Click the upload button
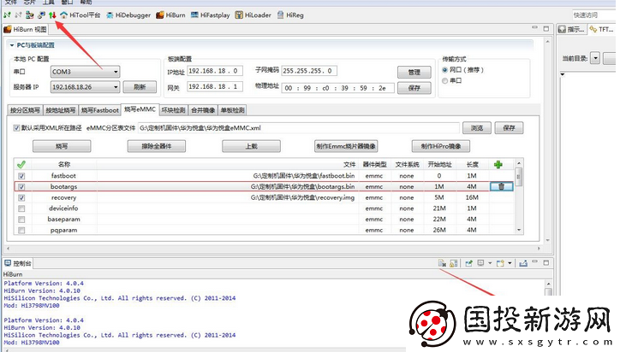This screenshot has width=620, height=352. (251, 146)
